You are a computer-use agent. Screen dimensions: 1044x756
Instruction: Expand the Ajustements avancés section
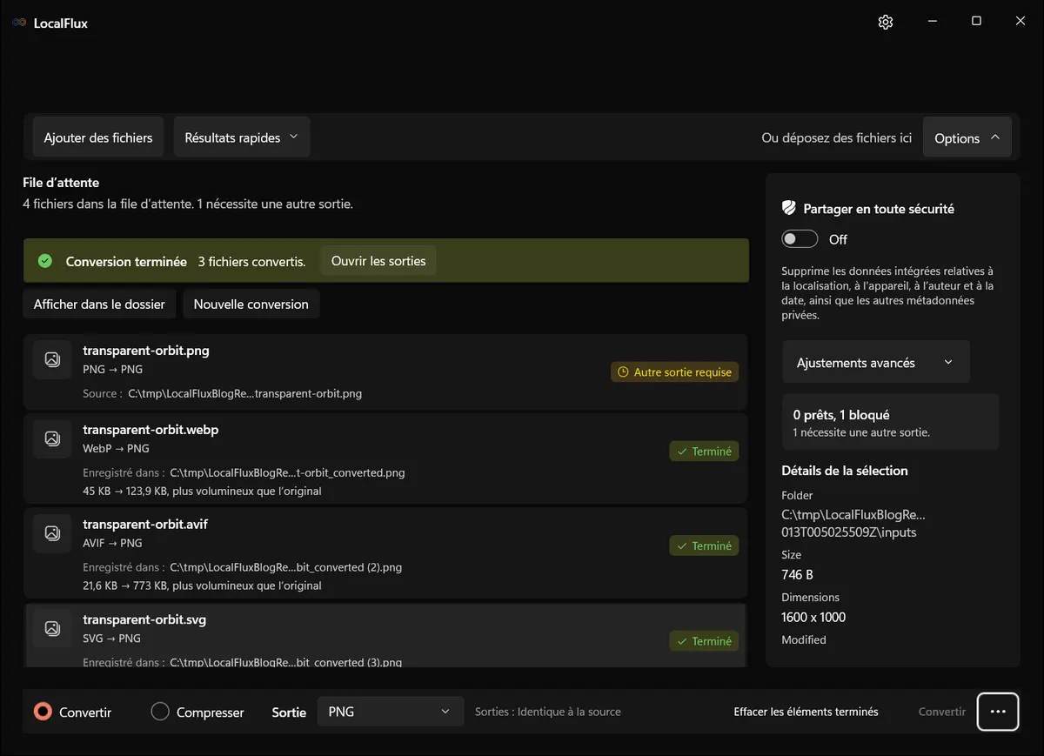pos(876,363)
